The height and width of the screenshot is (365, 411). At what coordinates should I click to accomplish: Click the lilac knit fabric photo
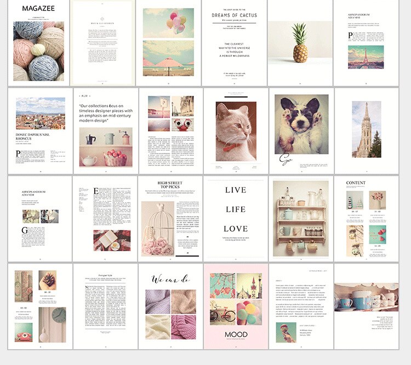(158, 301)
